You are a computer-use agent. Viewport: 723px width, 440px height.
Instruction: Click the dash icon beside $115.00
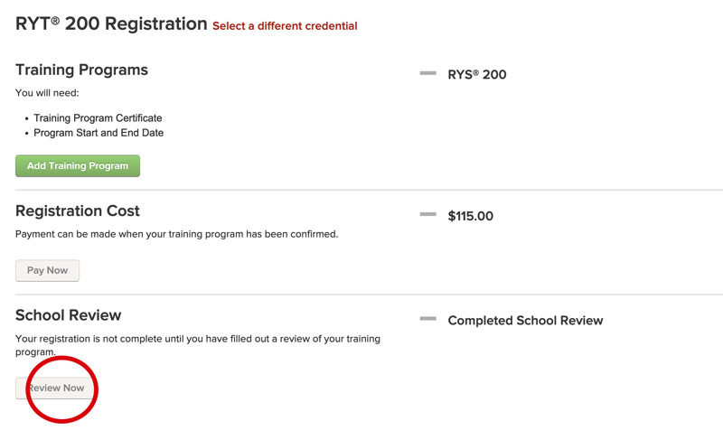pyautogui.click(x=428, y=215)
